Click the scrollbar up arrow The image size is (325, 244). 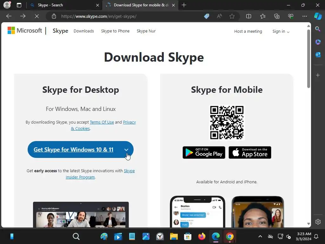tap(308, 26)
